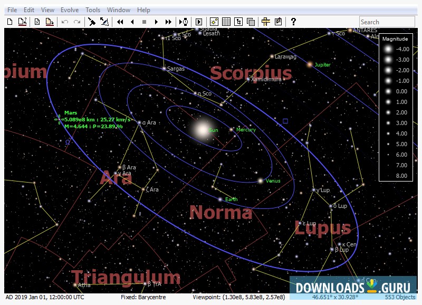422x305 pixels.
Task: Click the γ Lup star label
Action: coord(323,190)
